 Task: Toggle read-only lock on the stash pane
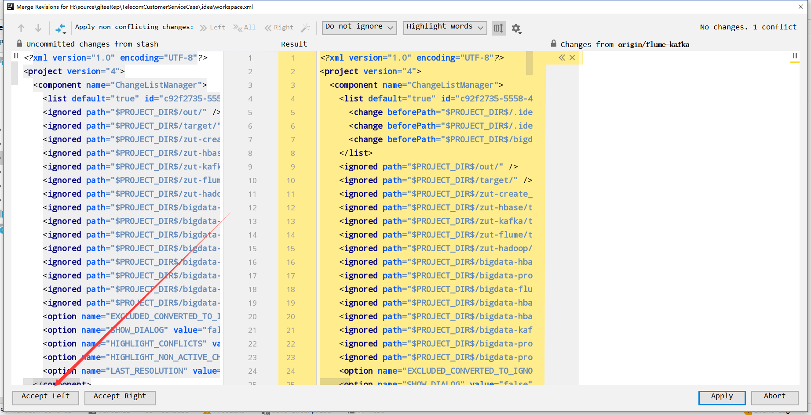19,43
